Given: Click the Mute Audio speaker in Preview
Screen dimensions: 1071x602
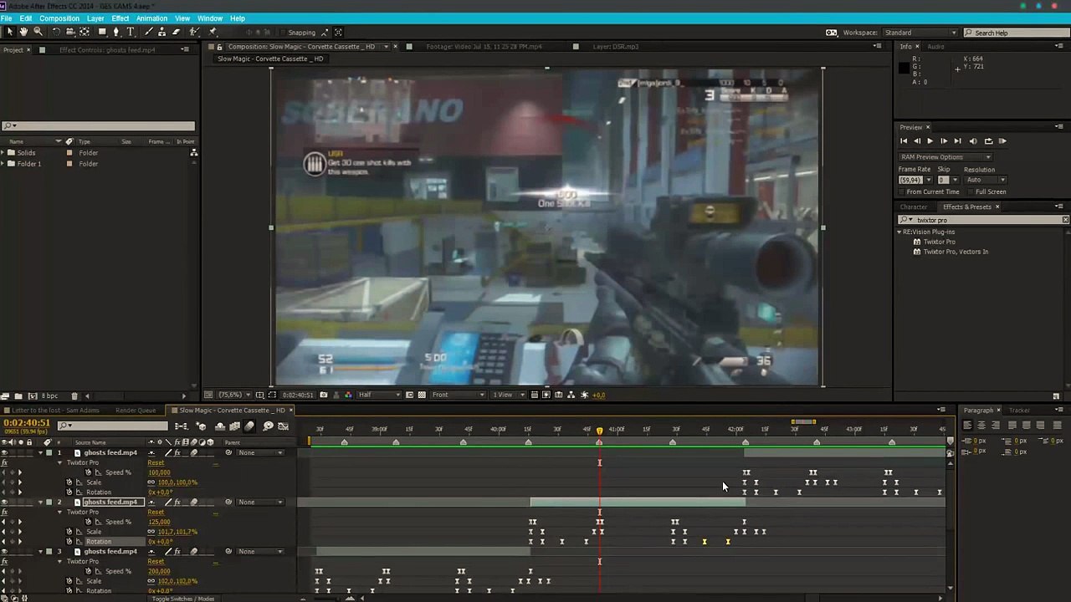Looking at the screenshot, I should click(x=973, y=141).
